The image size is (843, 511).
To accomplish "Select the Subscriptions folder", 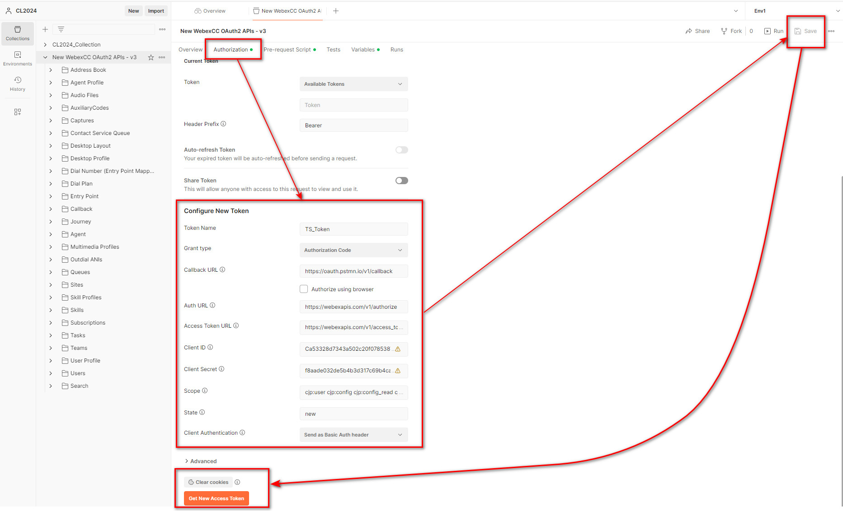I will point(88,323).
